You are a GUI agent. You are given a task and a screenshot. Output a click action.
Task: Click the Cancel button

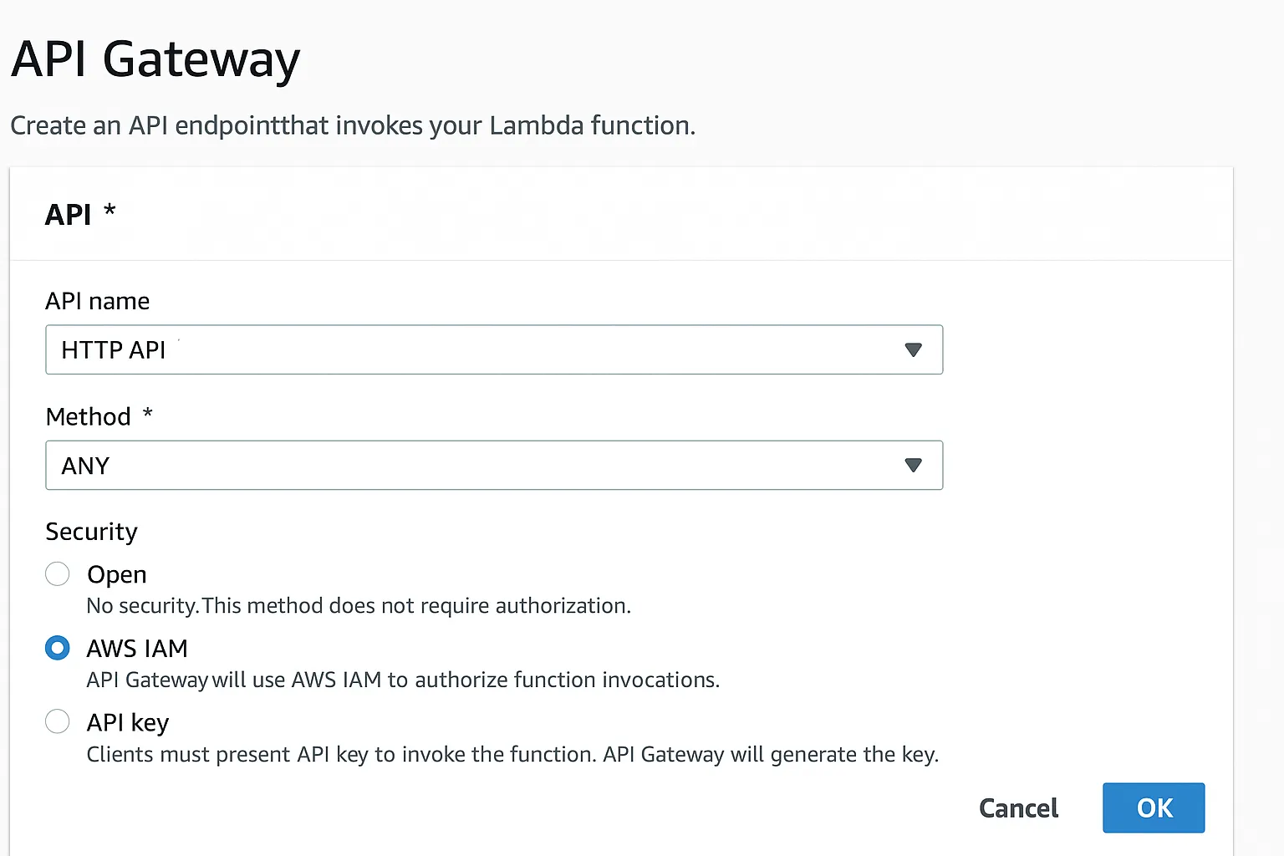coord(1018,808)
